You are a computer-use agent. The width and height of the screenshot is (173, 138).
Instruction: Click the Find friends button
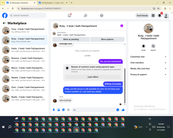142,16
